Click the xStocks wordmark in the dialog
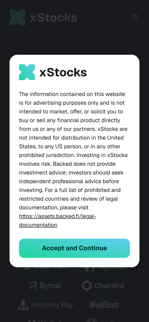This screenshot has height=322, width=149. (63, 73)
